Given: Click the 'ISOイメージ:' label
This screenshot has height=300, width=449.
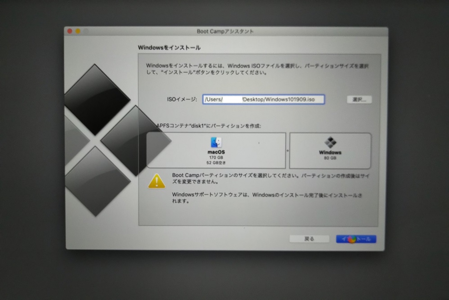Looking at the screenshot, I should pos(182,100).
